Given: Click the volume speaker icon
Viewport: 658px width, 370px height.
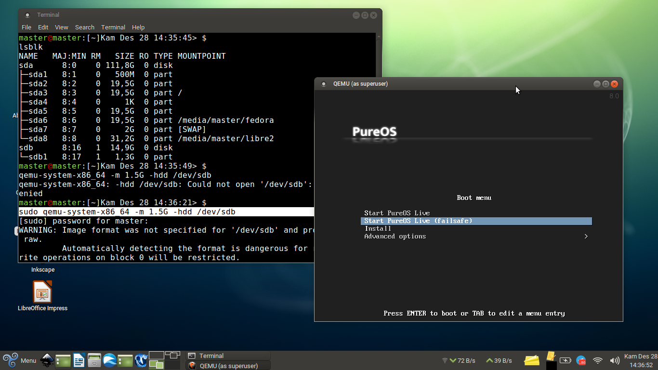Looking at the screenshot, I should [x=615, y=360].
